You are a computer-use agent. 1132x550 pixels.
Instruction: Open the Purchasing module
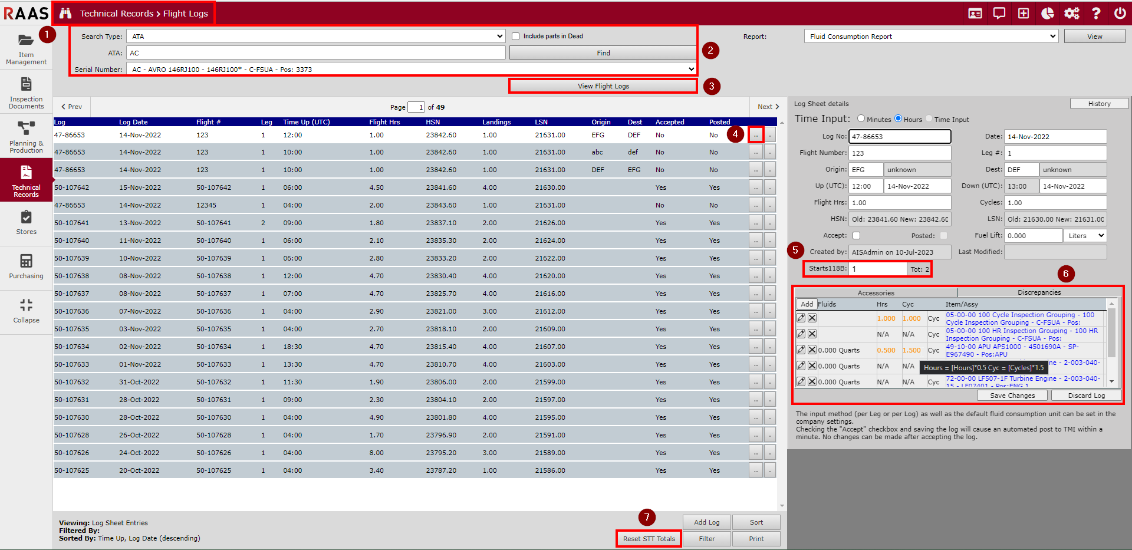26,266
